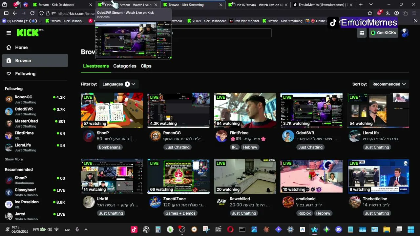Go back with the browser back arrow
The image size is (420, 236).
[x=15, y=13]
